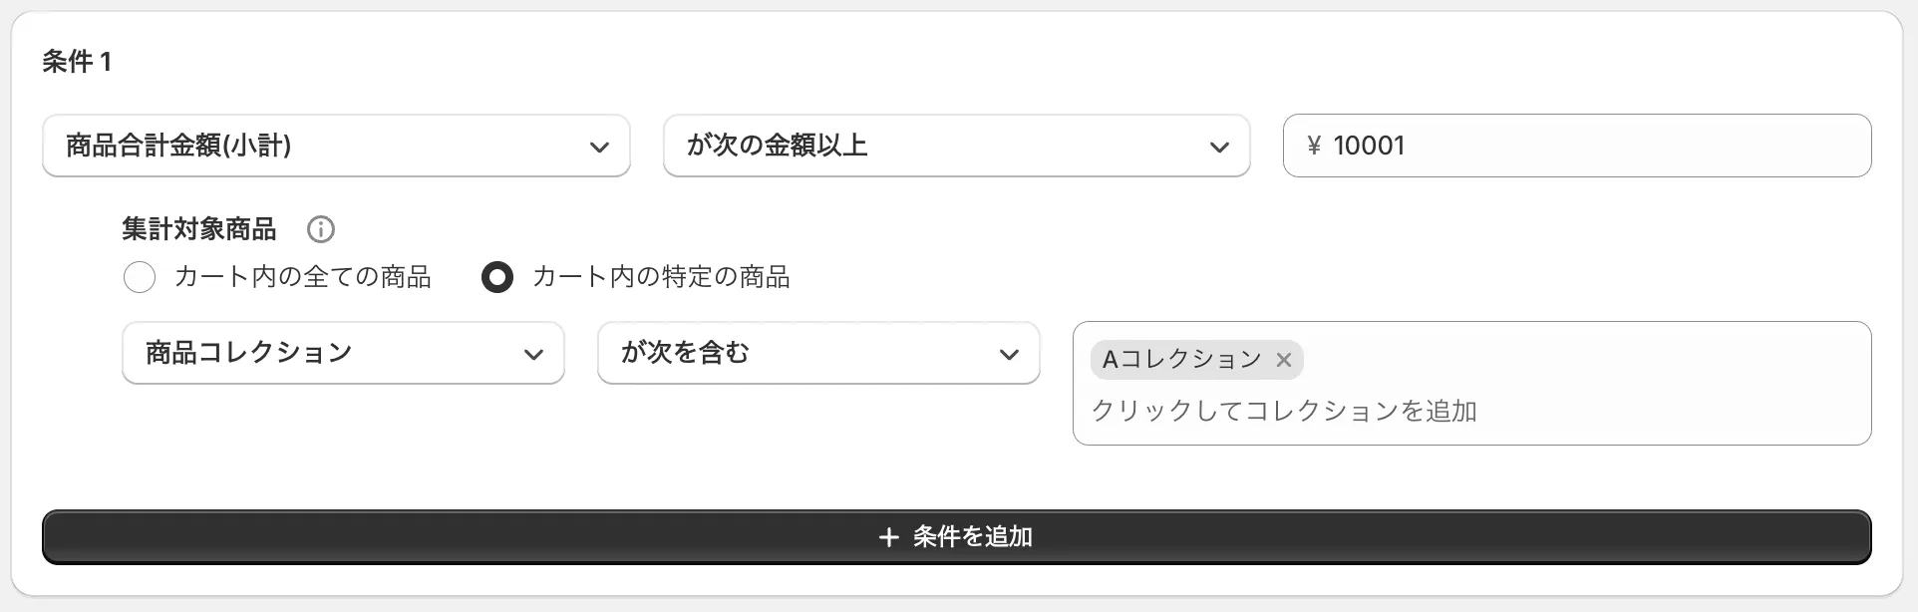The image size is (1918, 612).
Task: Click the クリックしてコレクションを追加 field
Action: coord(1286,411)
